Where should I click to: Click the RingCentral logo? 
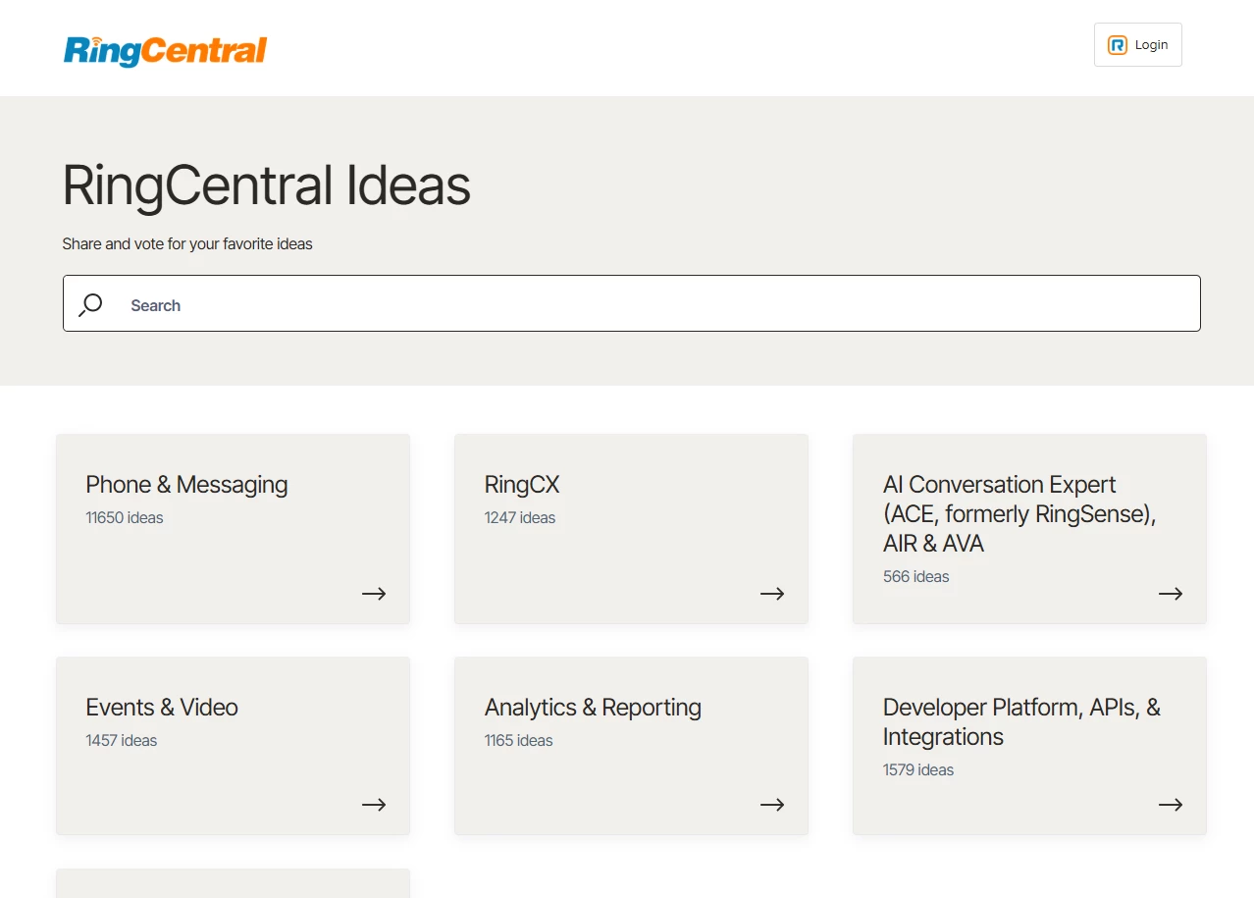point(166,50)
